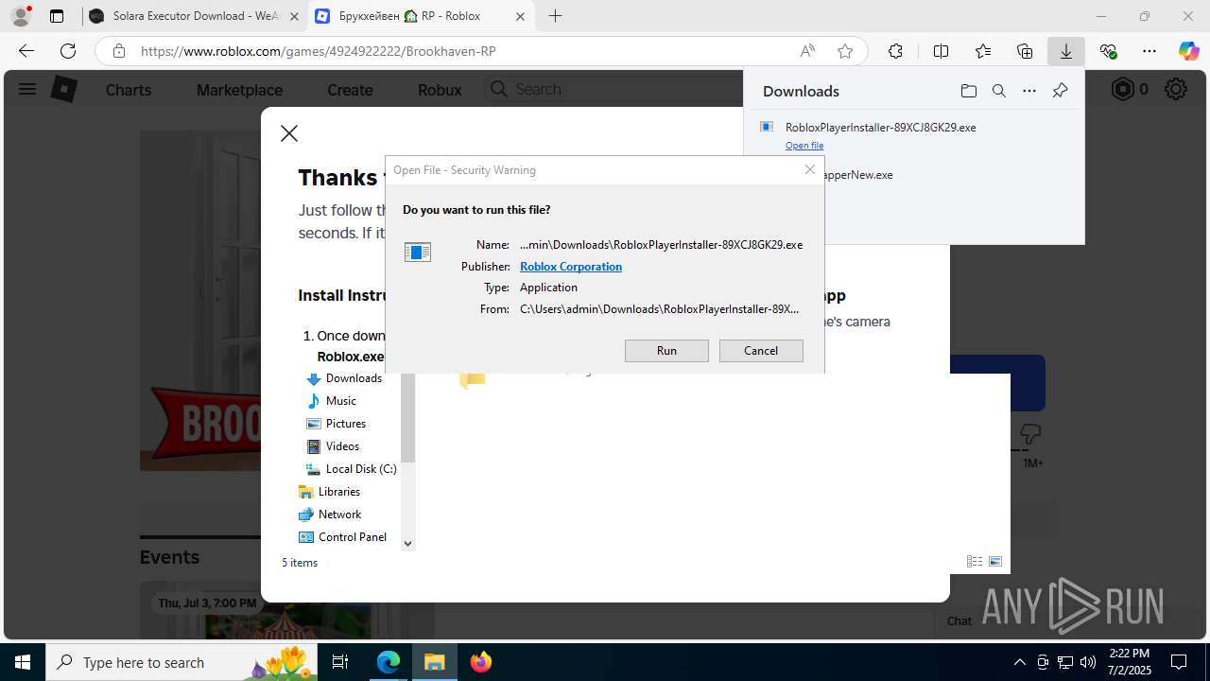Open Firefox from the taskbar
This screenshot has height=681, width=1210.
pos(481,662)
